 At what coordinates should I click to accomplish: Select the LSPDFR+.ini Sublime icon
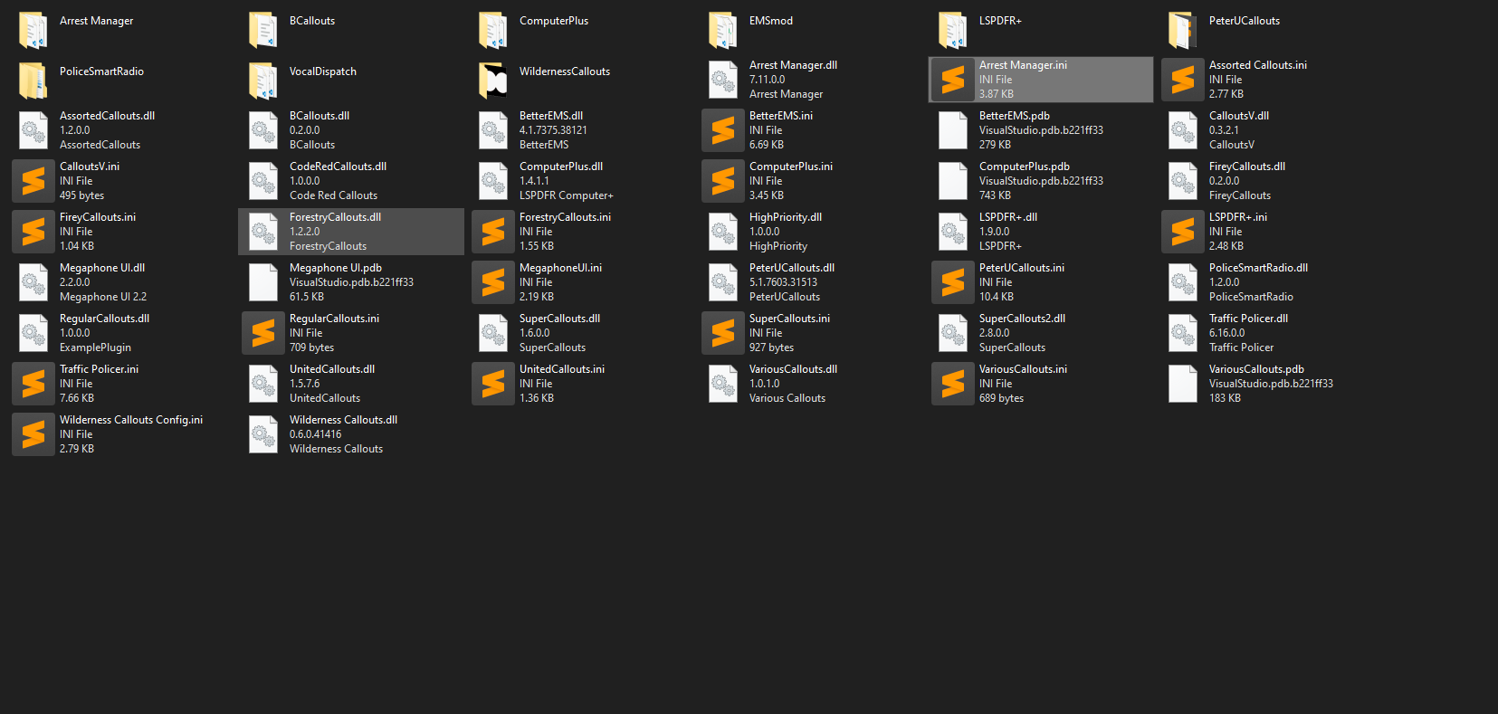tap(1183, 232)
